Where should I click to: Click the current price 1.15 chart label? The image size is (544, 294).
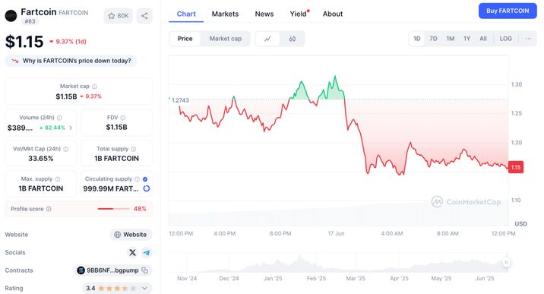click(x=516, y=167)
